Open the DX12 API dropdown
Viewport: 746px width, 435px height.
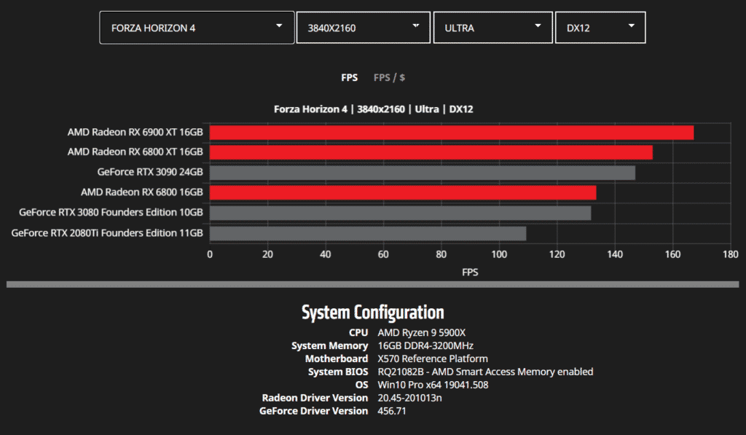600,28
